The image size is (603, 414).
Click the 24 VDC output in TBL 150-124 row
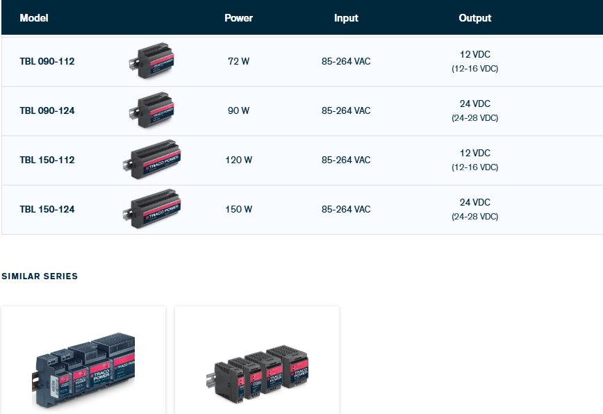(x=475, y=202)
